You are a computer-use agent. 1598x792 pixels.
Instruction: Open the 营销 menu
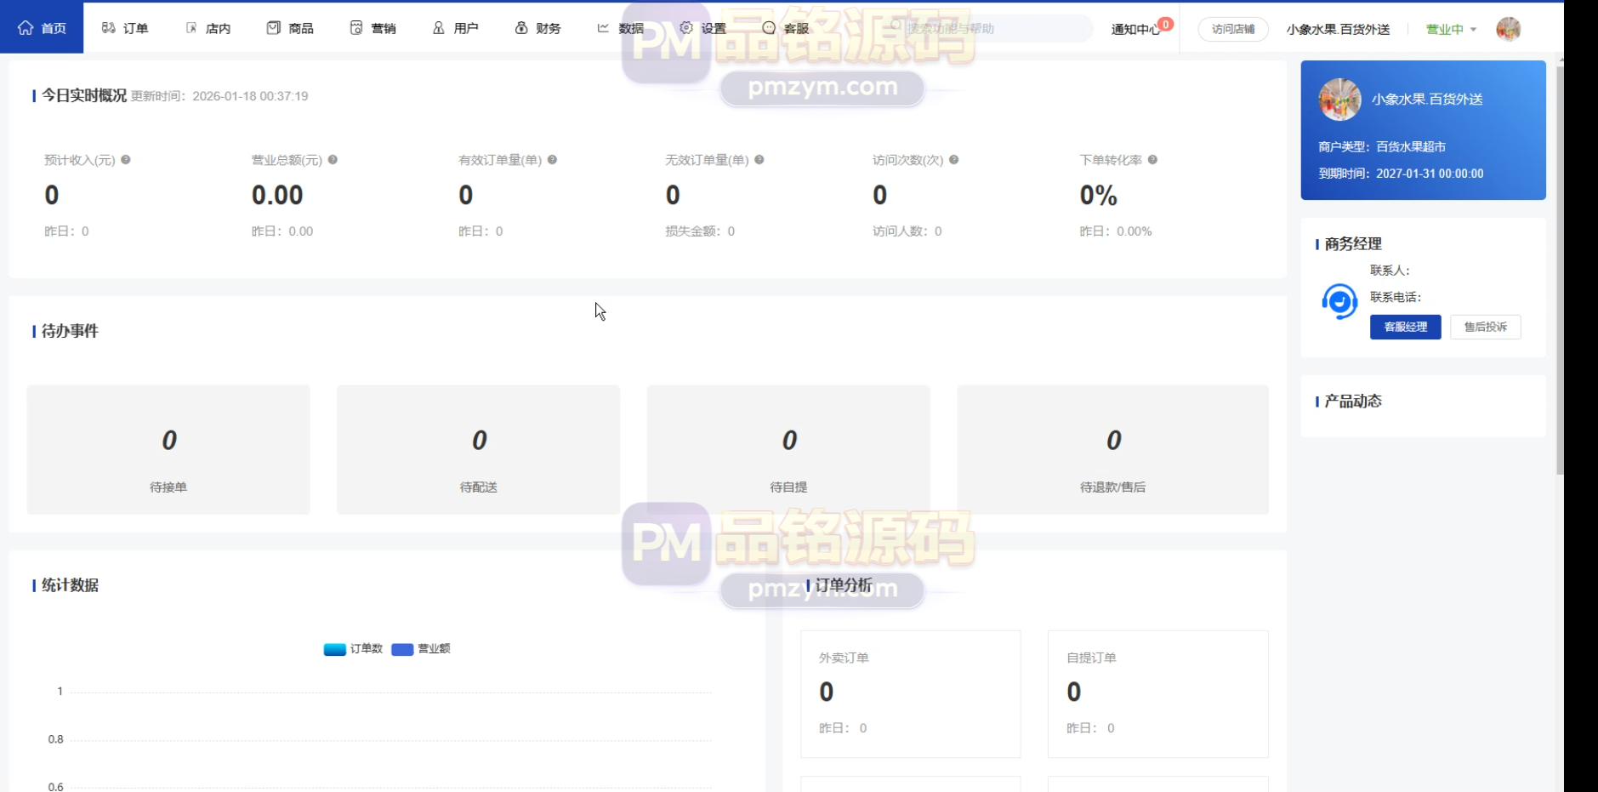372,28
